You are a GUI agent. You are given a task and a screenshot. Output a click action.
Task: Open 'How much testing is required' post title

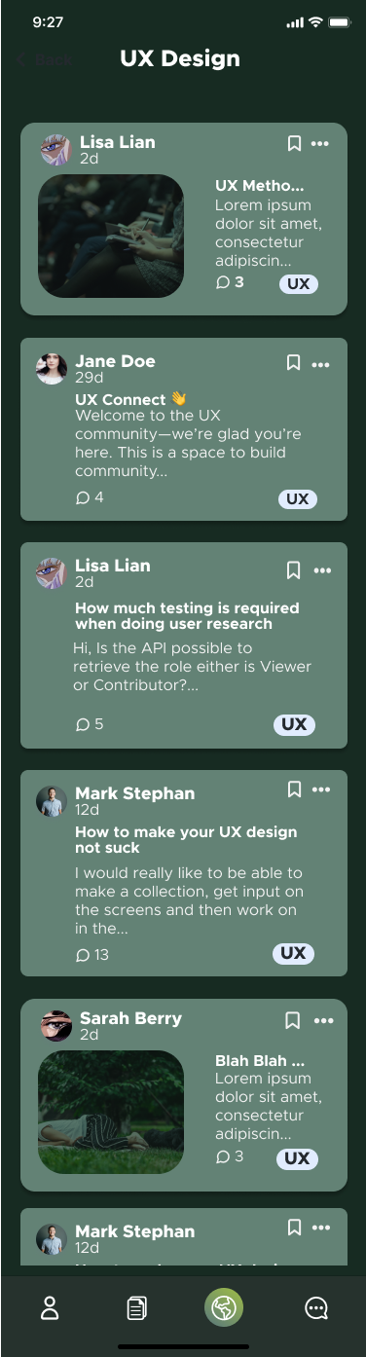[187, 616]
